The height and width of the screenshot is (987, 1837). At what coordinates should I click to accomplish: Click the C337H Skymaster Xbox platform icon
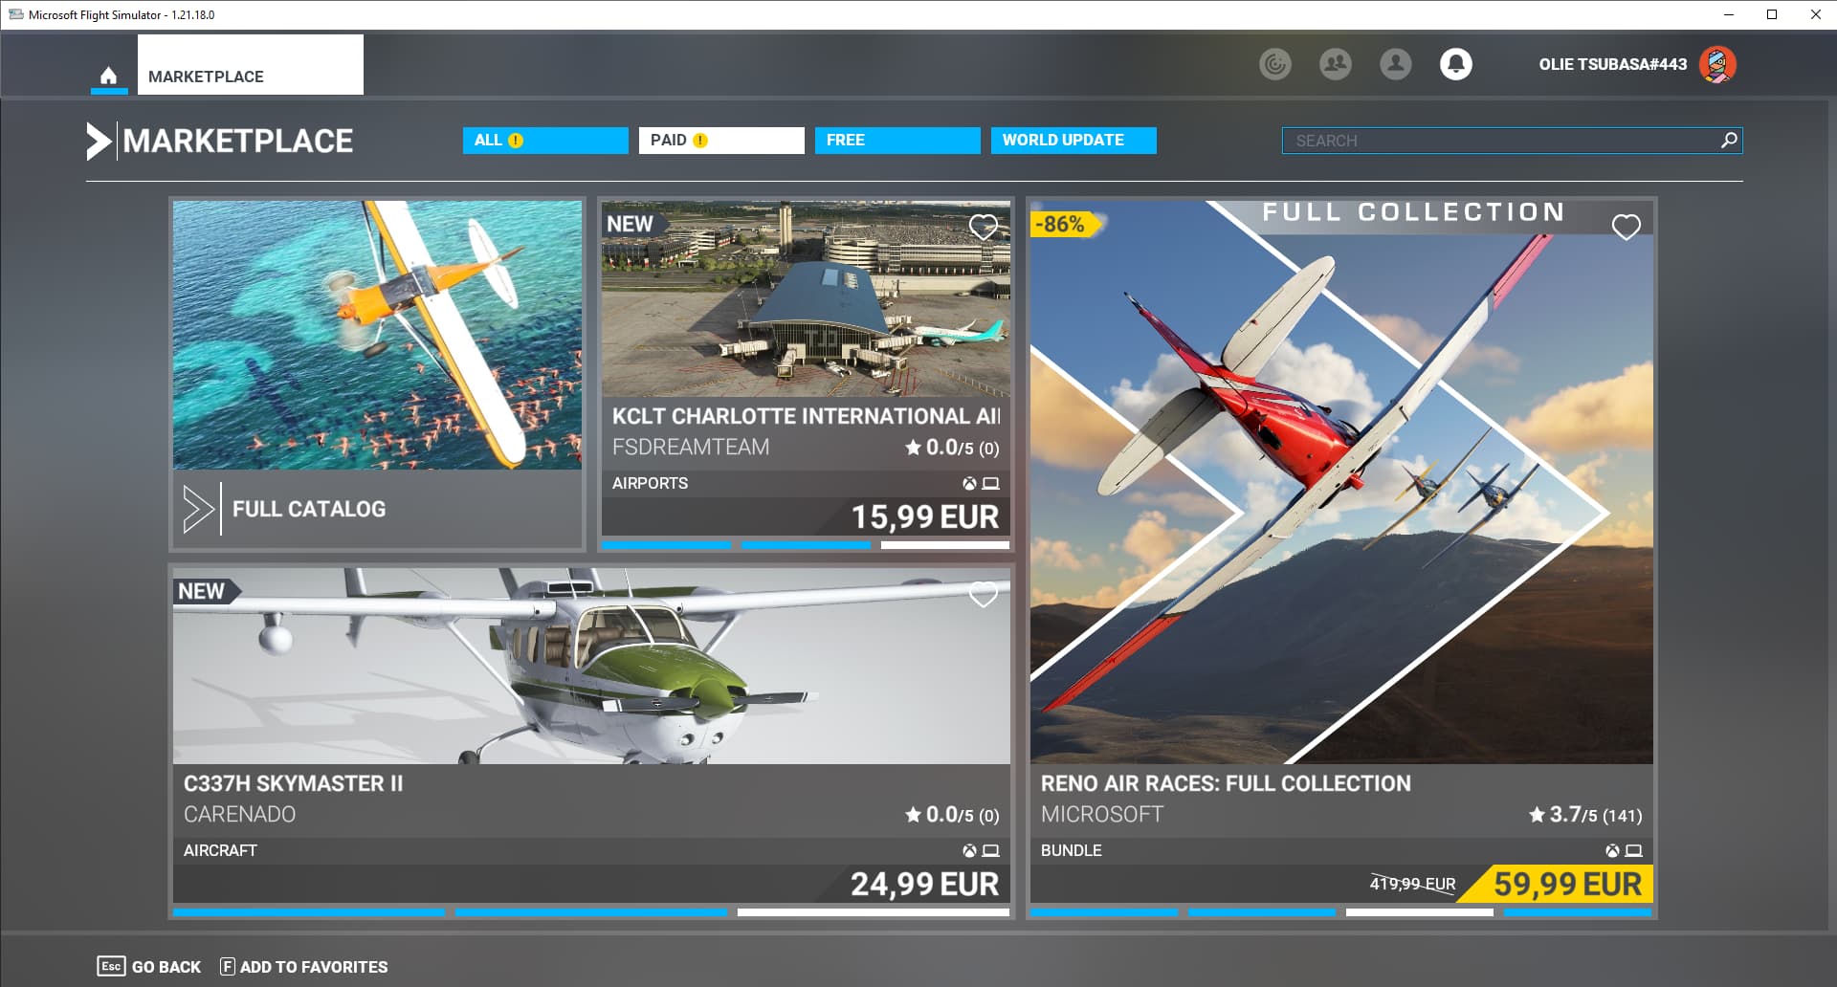click(x=969, y=851)
